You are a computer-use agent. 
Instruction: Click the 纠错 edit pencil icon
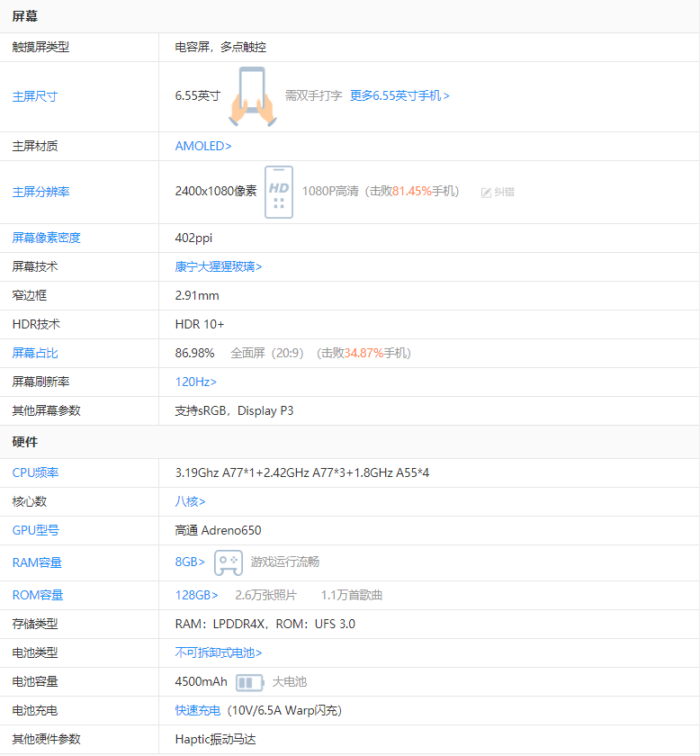[486, 193]
